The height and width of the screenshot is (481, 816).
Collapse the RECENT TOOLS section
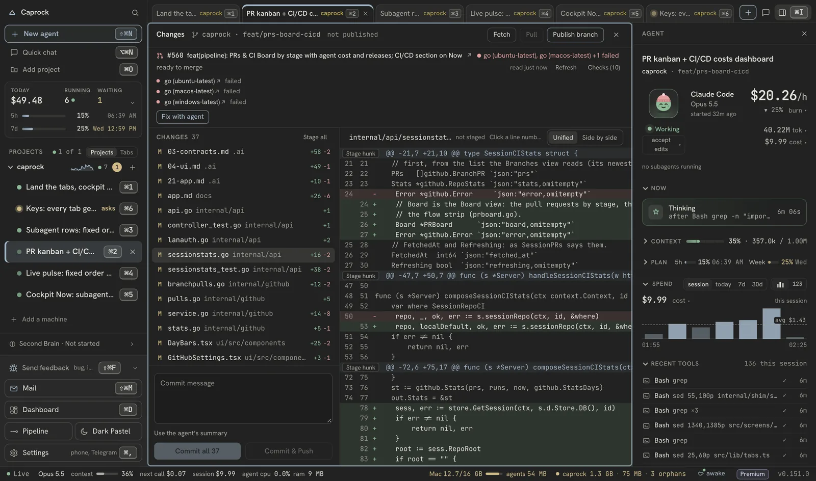coord(646,364)
